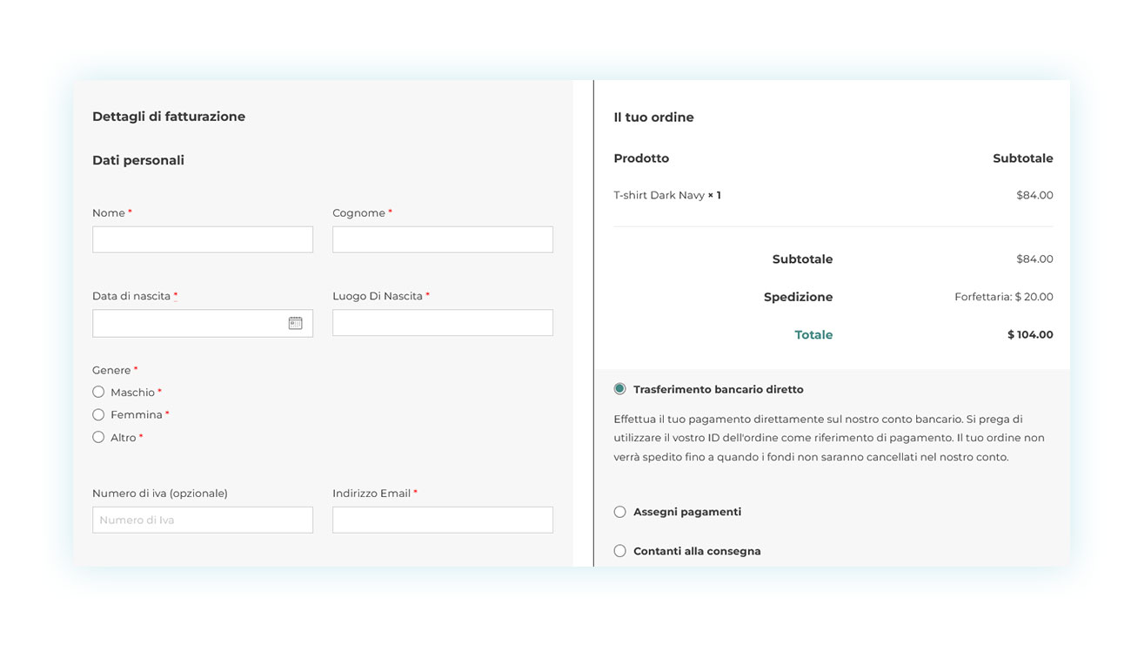
Task: Click the Nome input field
Action: coord(202,239)
